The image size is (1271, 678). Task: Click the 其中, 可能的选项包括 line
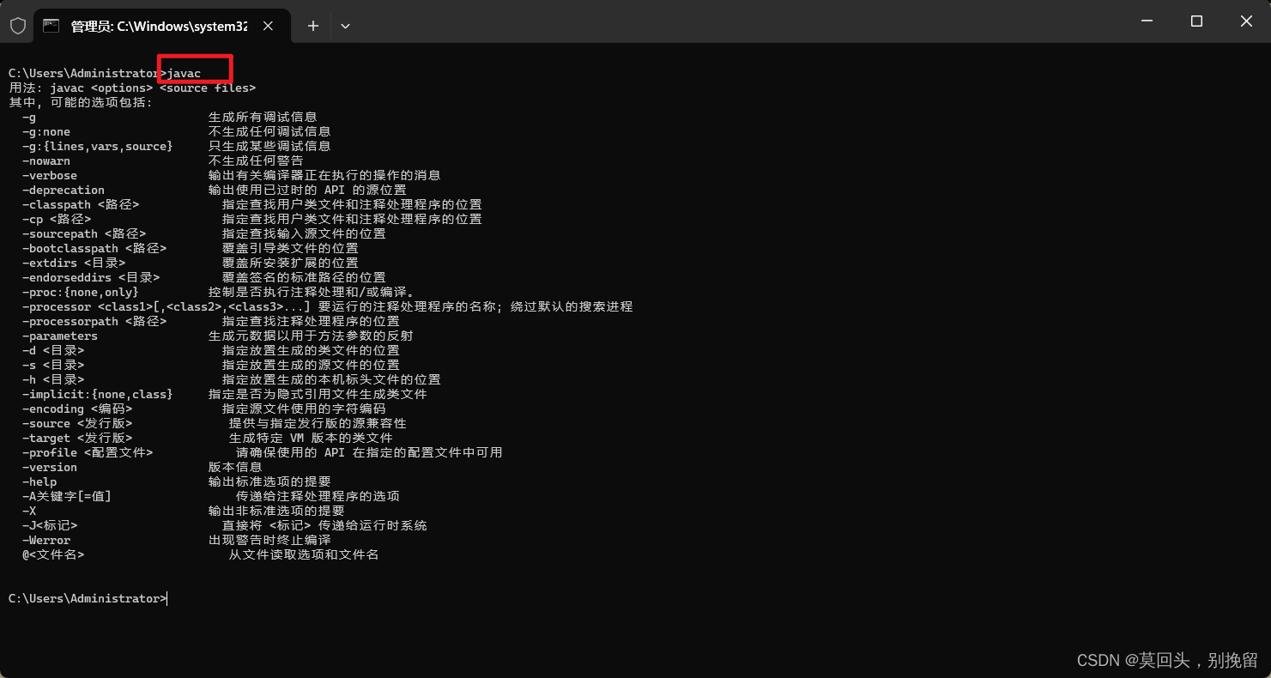point(81,103)
